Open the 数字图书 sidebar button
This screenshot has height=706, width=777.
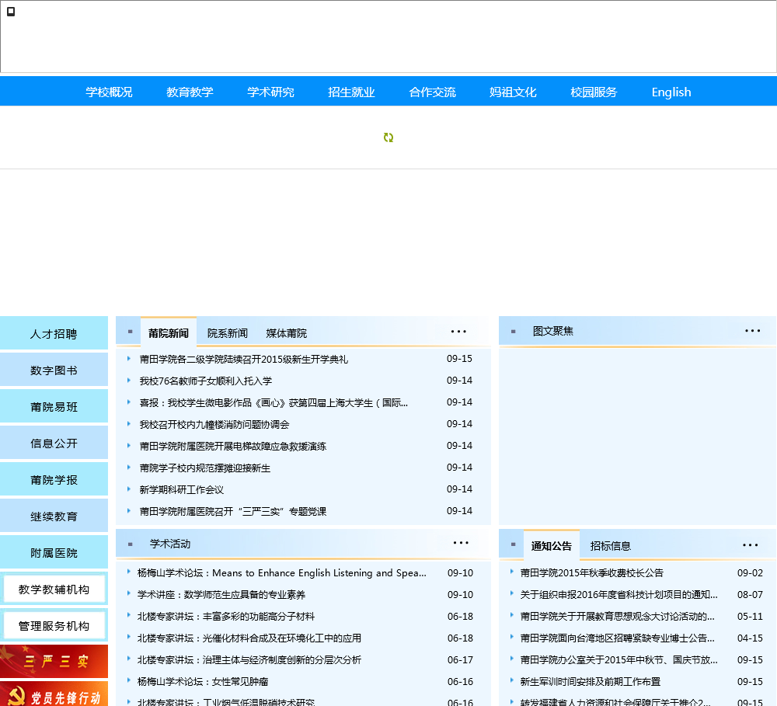[54, 370]
